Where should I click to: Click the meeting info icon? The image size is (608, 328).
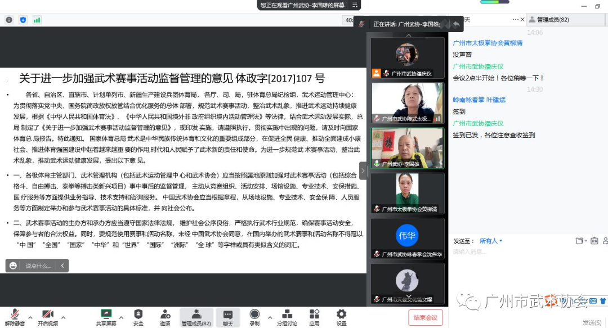(x=9, y=20)
